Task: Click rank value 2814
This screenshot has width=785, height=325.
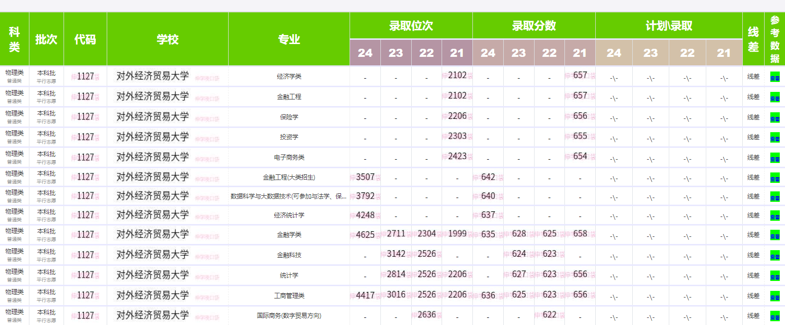Action: (x=396, y=274)
